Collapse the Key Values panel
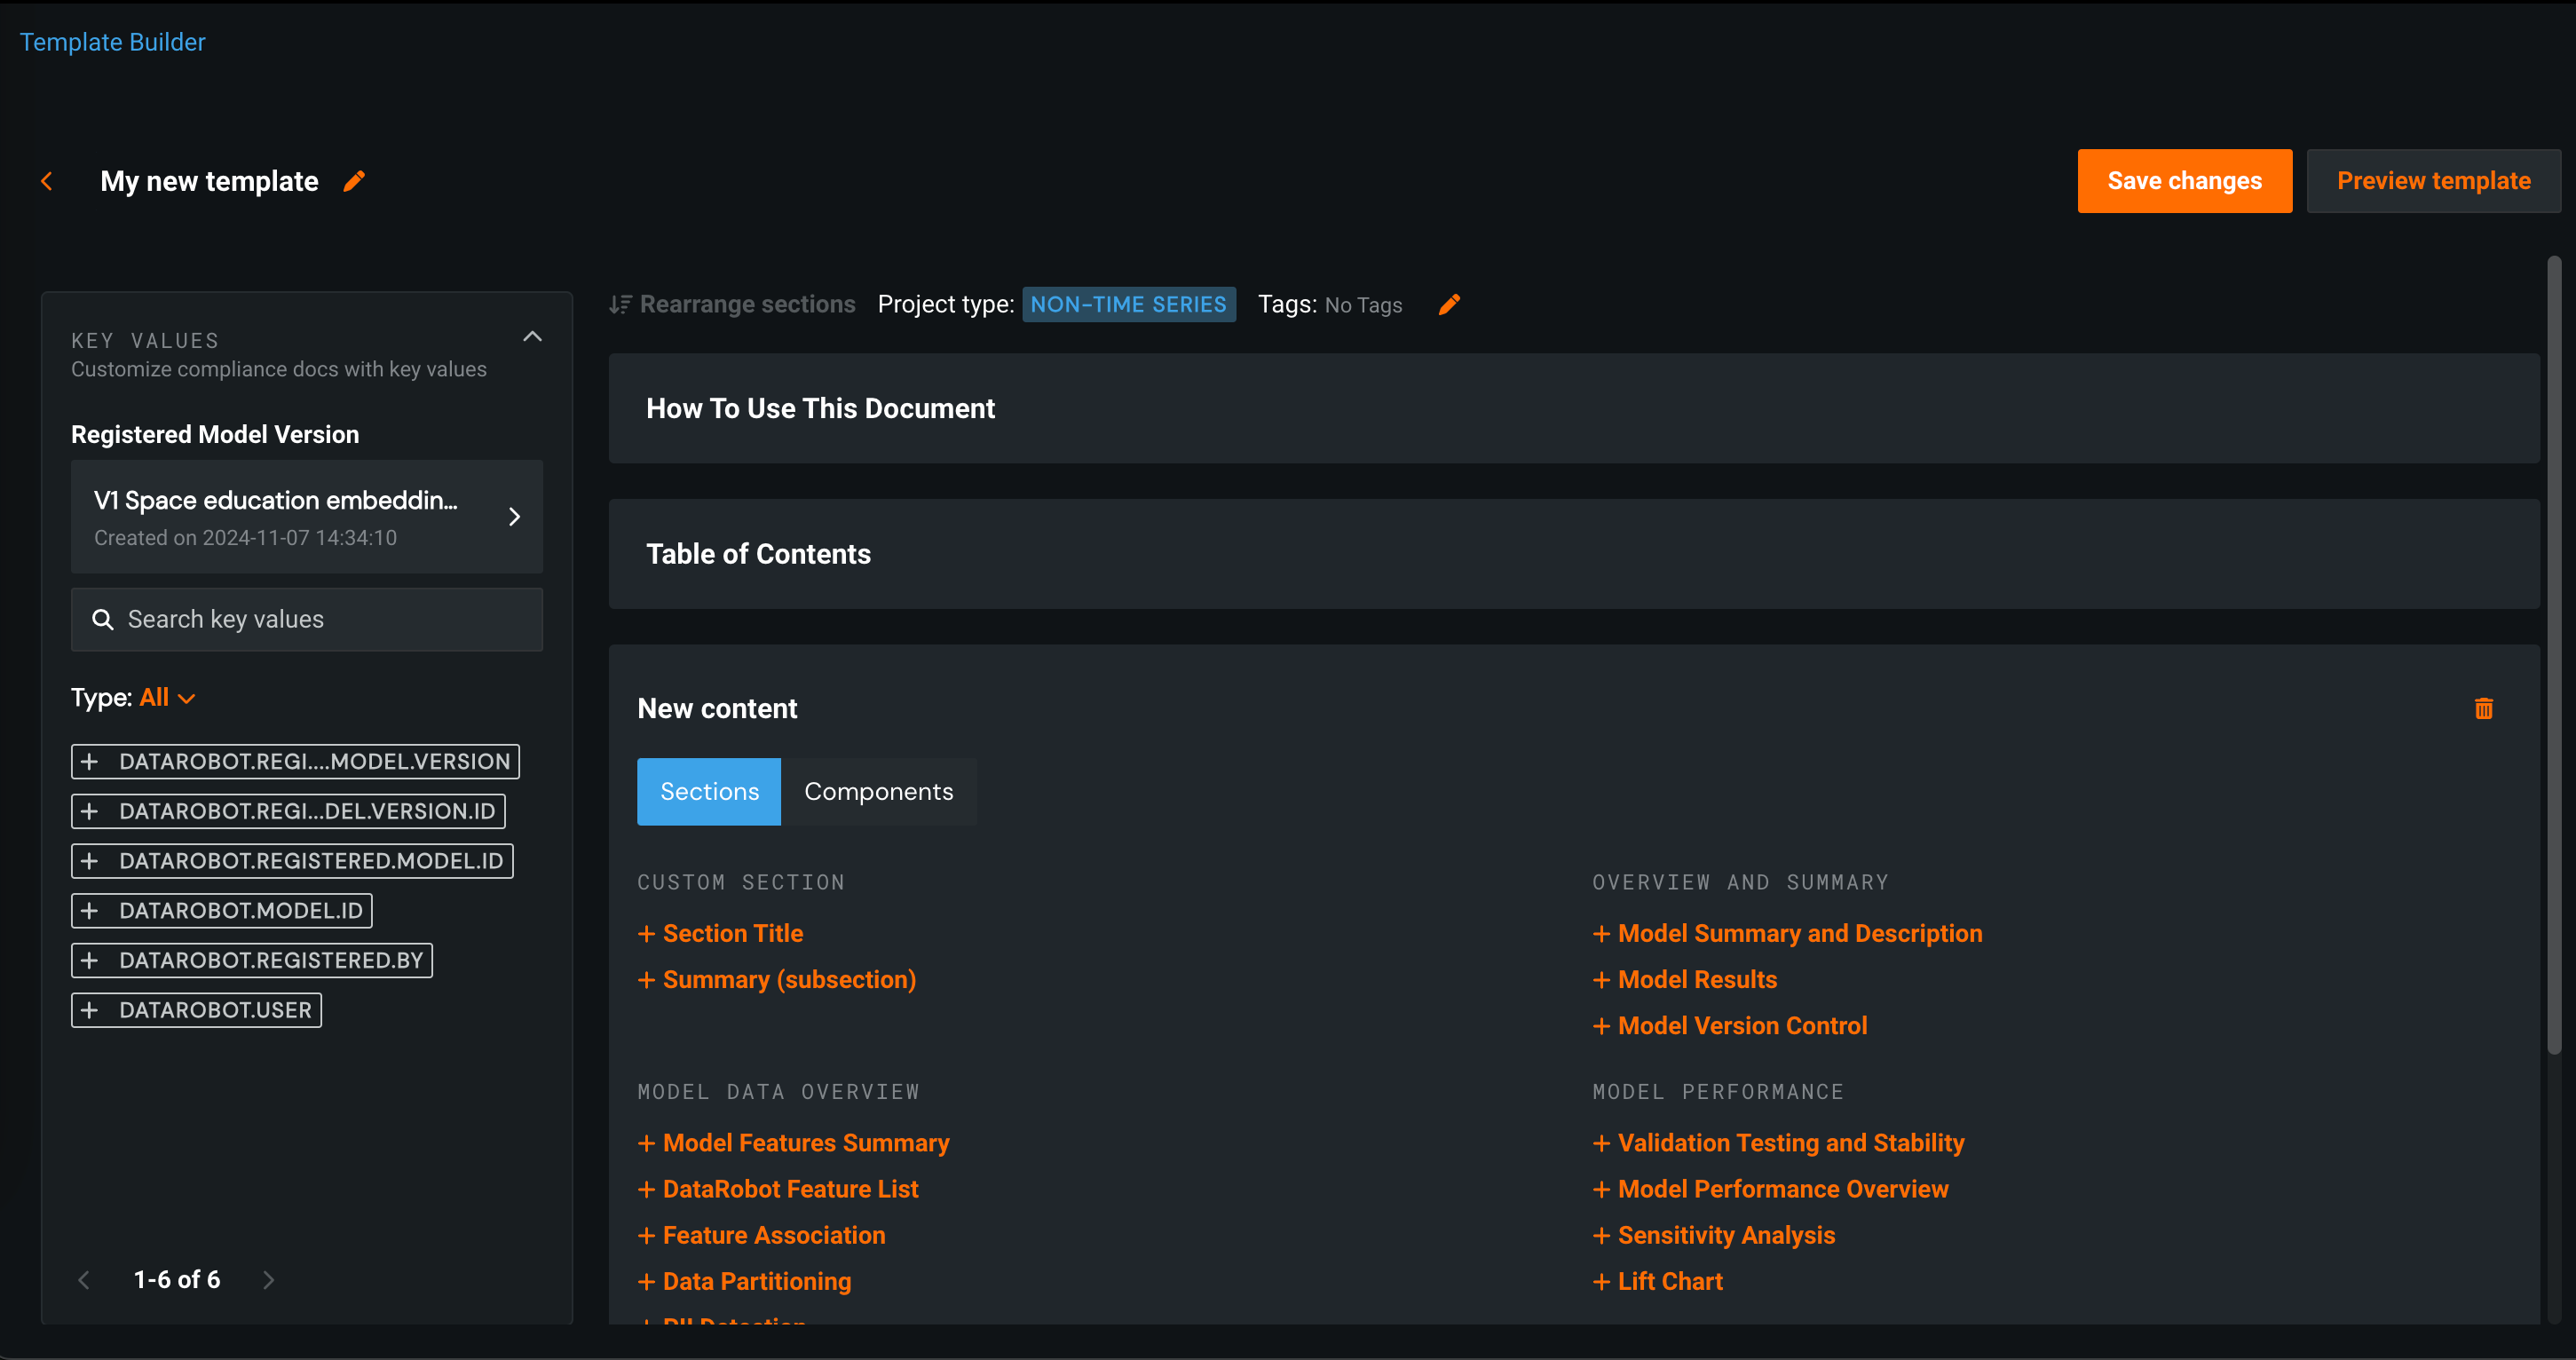This screenshot has height=1360, width=2576. click(x=532, y=337)
